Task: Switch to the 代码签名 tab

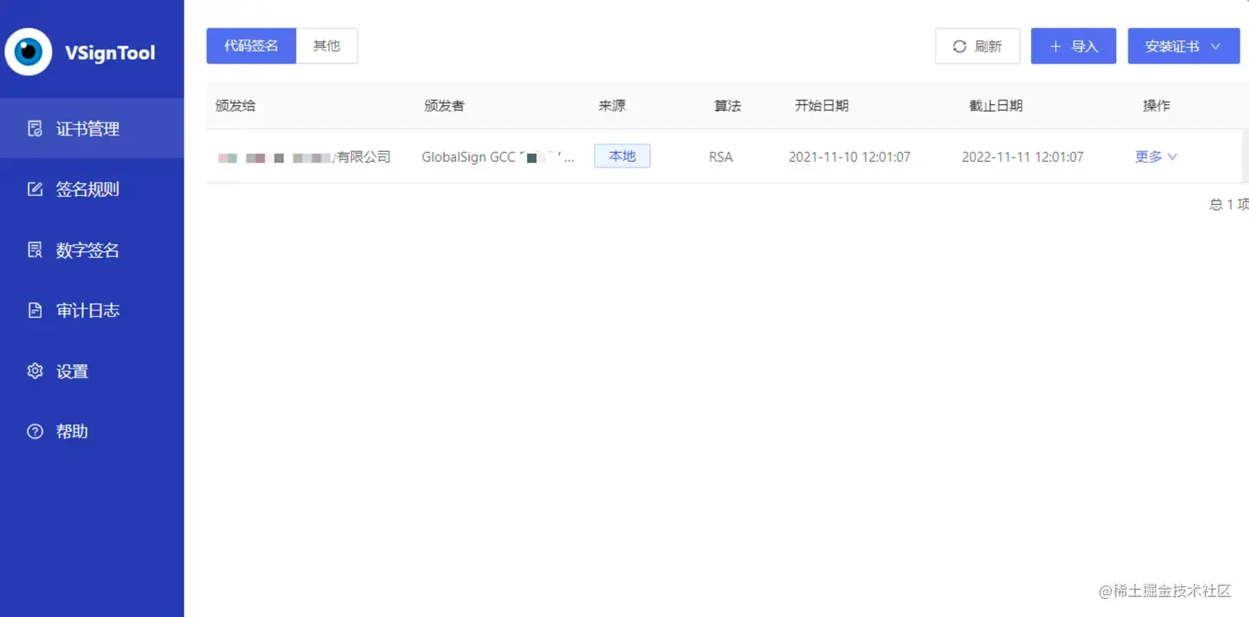Action: 251,45
